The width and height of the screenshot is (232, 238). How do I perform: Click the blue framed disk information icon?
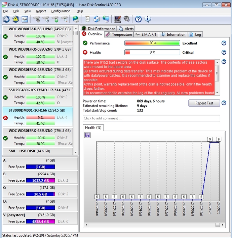pyautogui.click(x=25, y=19)
